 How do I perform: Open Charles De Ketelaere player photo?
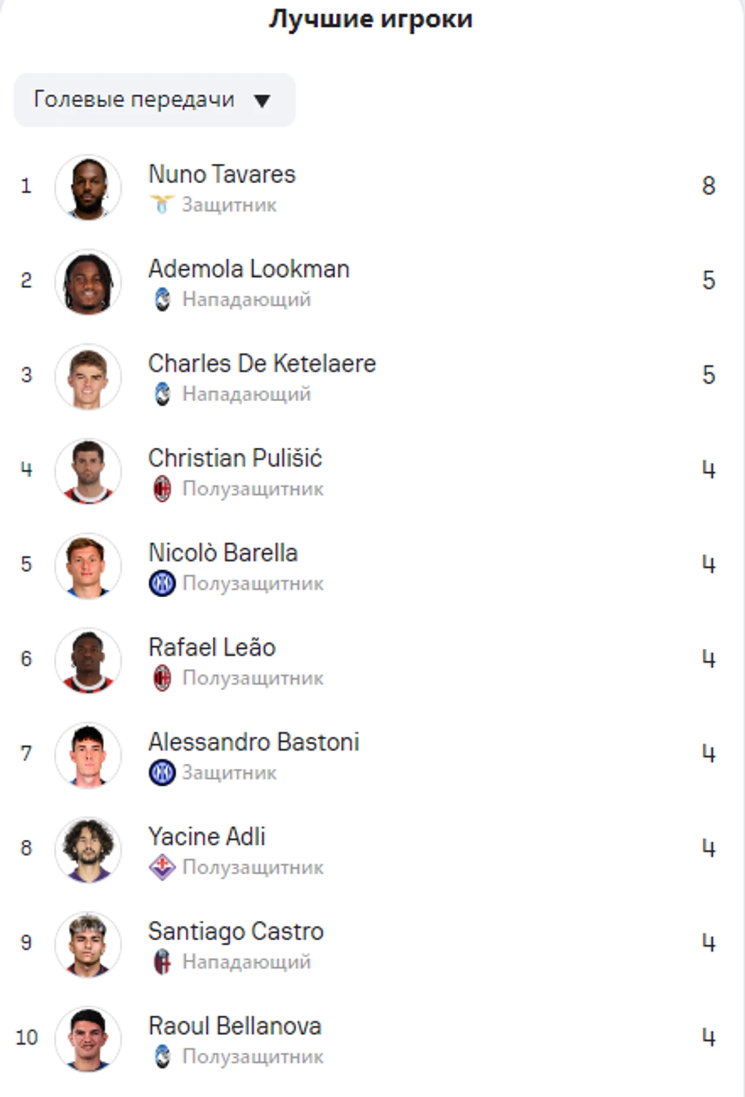tap(88, 377)
